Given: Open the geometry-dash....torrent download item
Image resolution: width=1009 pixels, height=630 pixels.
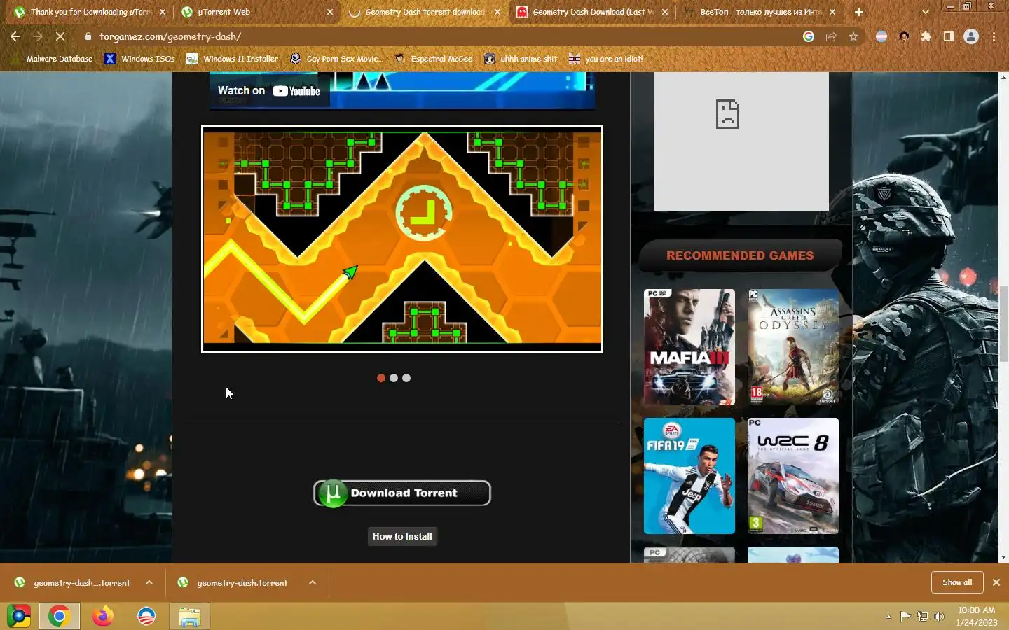Looking at the screenshot, I should pos(73,582).
